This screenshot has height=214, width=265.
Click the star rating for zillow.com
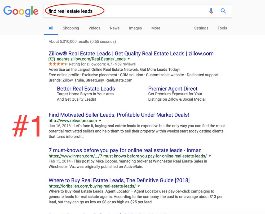(58, 64)
